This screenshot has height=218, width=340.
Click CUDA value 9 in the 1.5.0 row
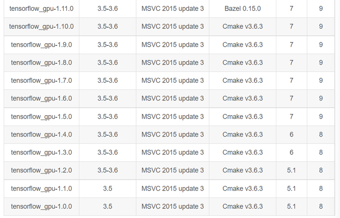point(321,117)
